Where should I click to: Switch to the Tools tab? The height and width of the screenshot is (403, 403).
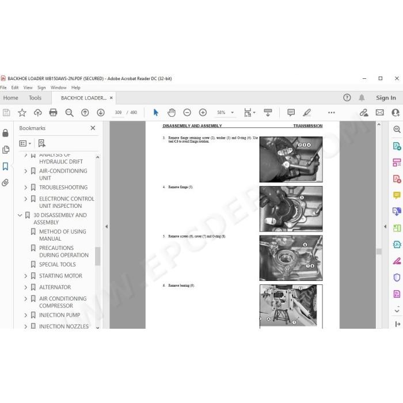35,98
